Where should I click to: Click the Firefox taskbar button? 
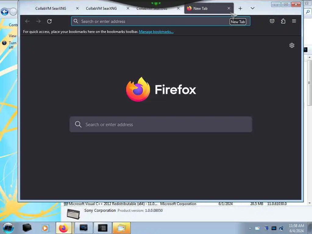(63, 228)
